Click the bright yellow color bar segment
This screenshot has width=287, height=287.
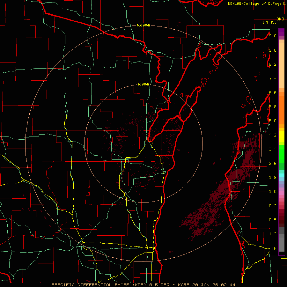pyautogui.click(x=282, y=136)
